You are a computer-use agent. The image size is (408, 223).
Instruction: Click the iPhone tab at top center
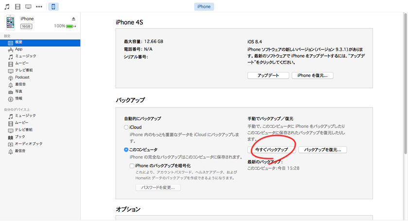click(204, 6)
